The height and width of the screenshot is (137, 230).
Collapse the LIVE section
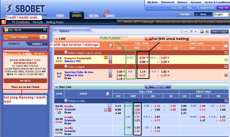coord(57,39)
